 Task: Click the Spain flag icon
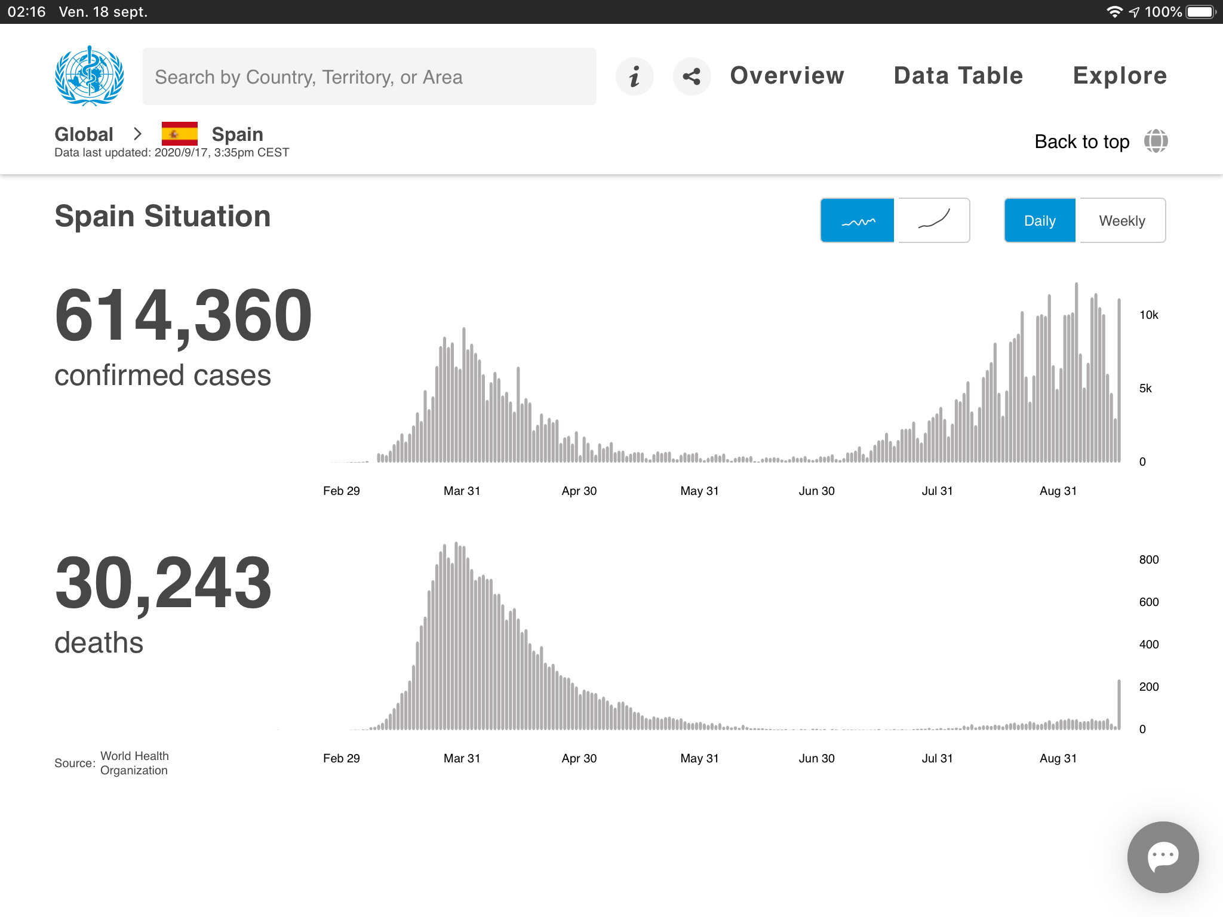click(x=179, y=134)
